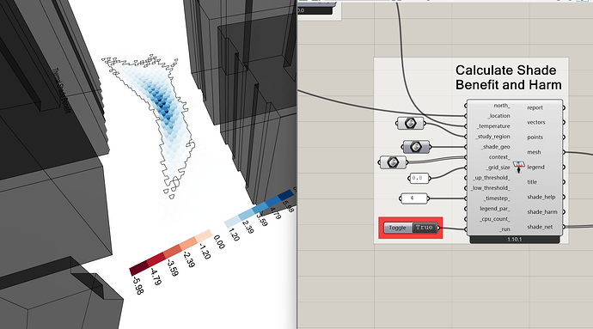Click the _timestep_ input label

point(497,198)
